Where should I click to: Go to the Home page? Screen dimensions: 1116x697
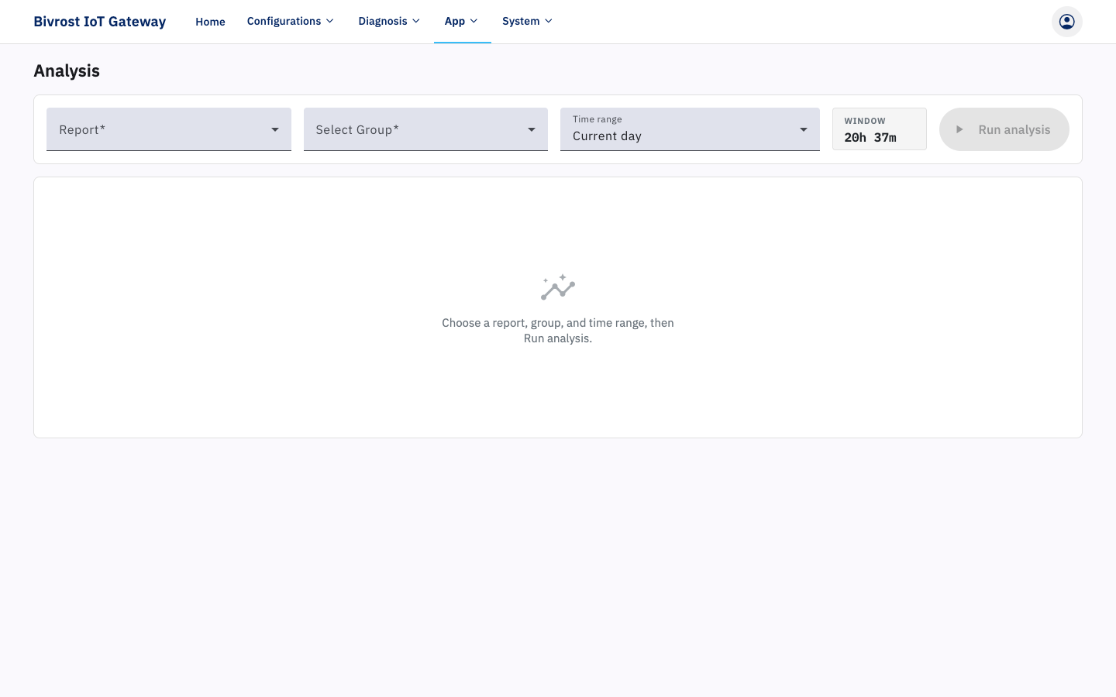pyautogui.click(x=210, y=22)
